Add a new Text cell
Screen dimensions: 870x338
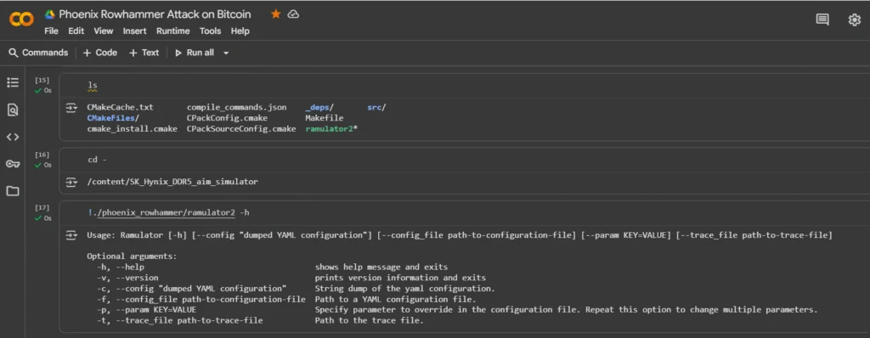tap(144, 53)
